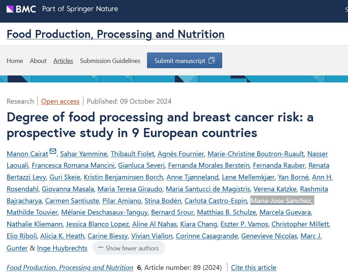Go to the Articles section
Viewport: 348px width, 272px height.
(63, 61)
